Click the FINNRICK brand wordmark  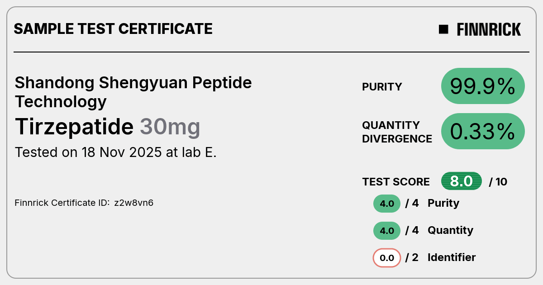[489, 29]
